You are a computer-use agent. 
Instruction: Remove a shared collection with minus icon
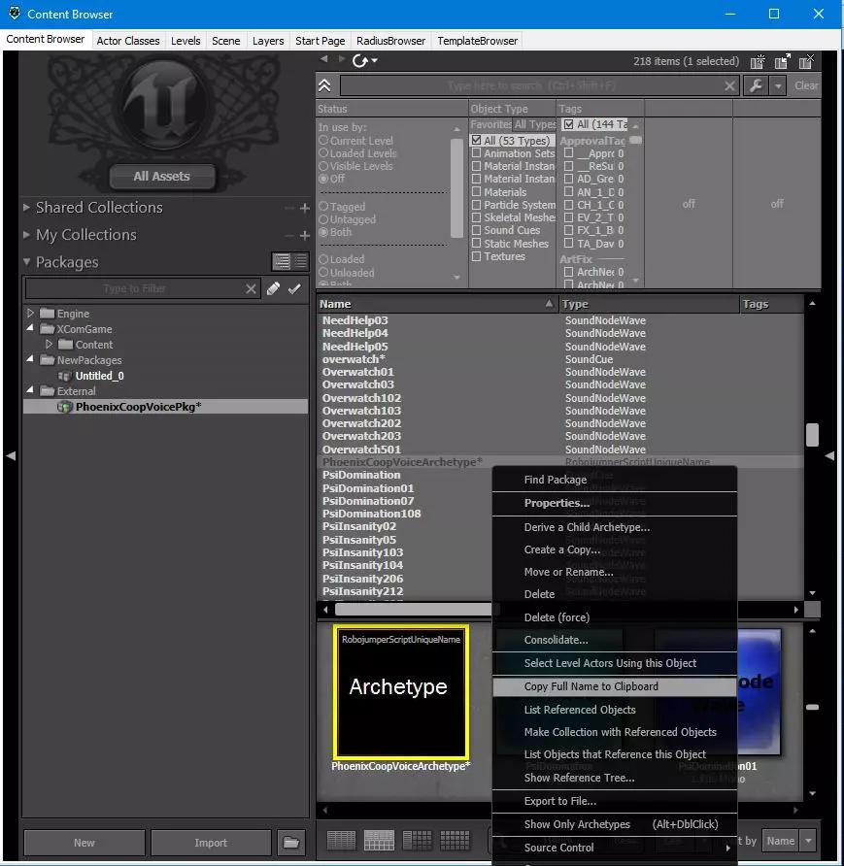point(289,208)
